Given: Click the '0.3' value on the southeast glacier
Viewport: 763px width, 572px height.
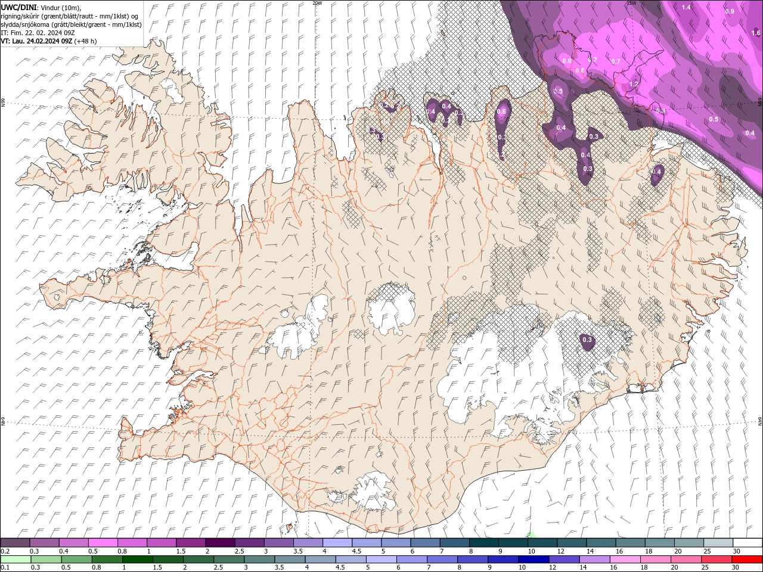Looking at the screenshot, I should tap(587, 340).
